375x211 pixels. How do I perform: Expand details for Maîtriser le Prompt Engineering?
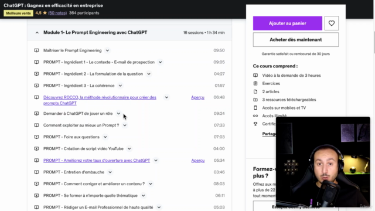[107, 50]
